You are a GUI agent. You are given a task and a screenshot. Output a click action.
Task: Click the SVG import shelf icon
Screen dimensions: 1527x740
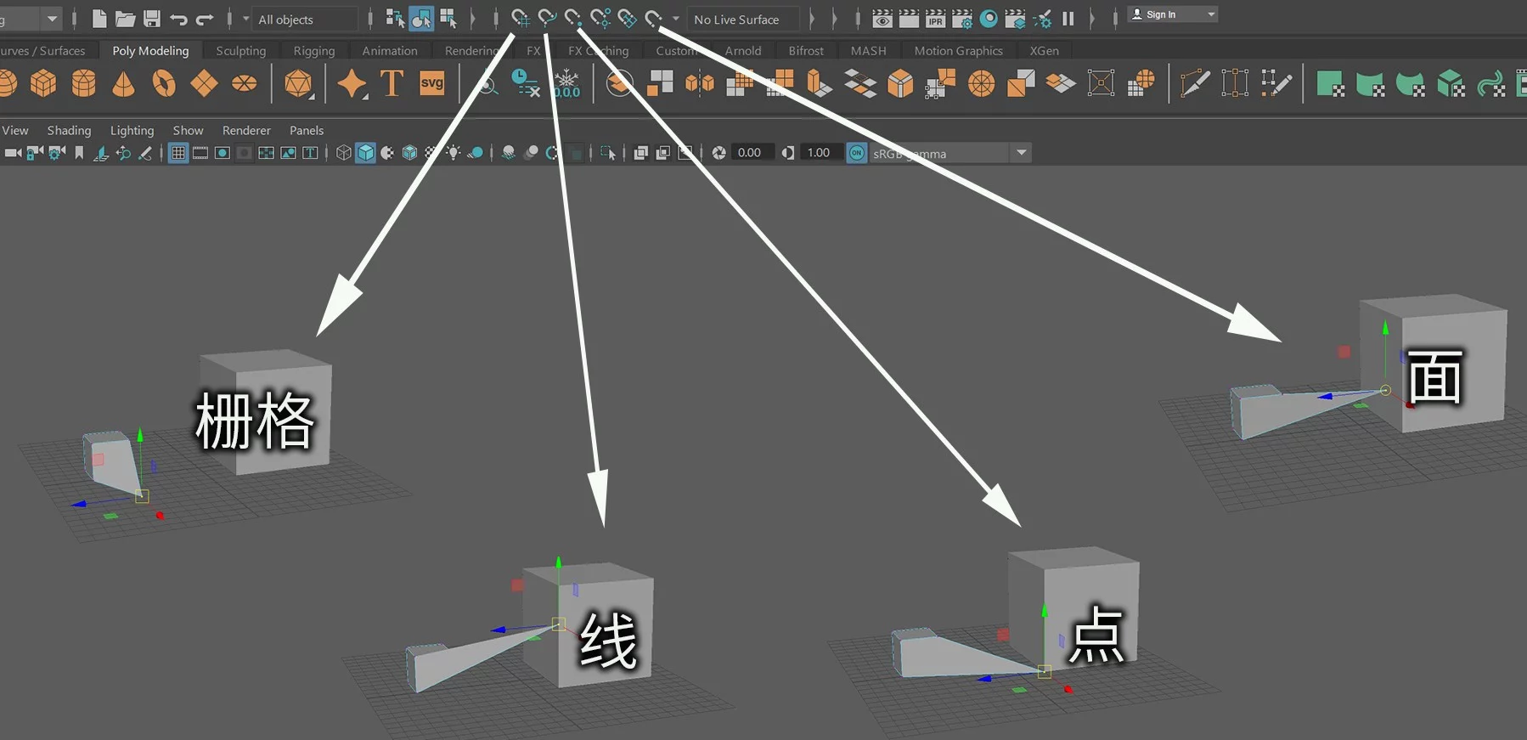pyautogui.click(x=431, y=84)
